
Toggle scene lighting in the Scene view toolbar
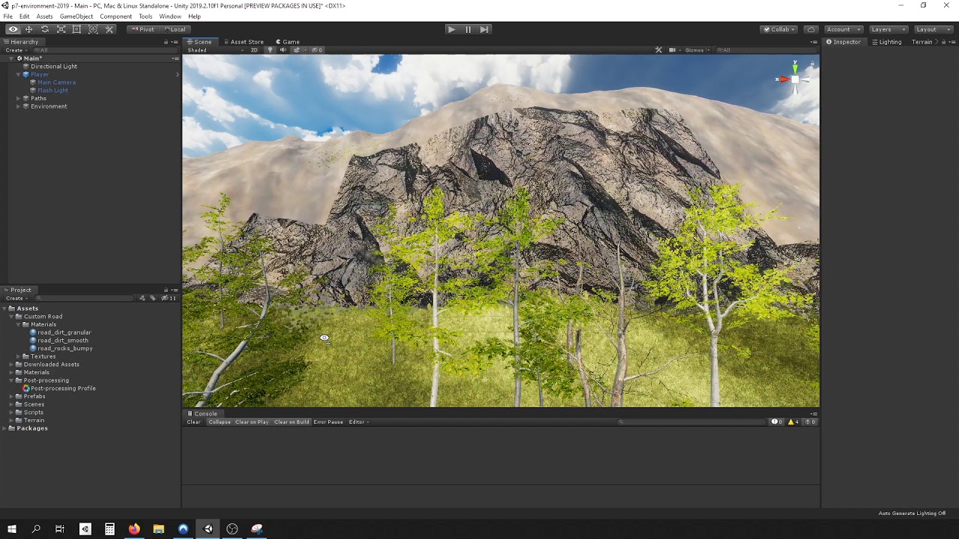pyautogui.click(x=270, y=50)
